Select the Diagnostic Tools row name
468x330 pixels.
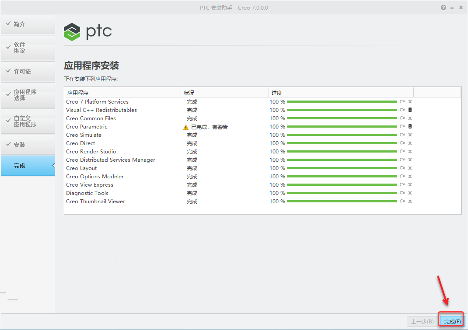pyautogui.click(x=87, y=193)
